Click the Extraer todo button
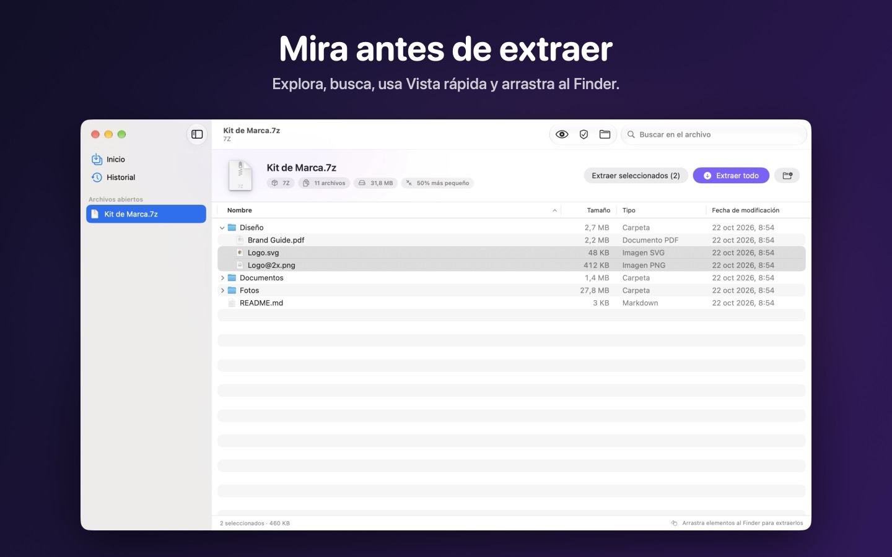Image resolution: width=892 pixels, height=557 pixels. click(731, 176)
